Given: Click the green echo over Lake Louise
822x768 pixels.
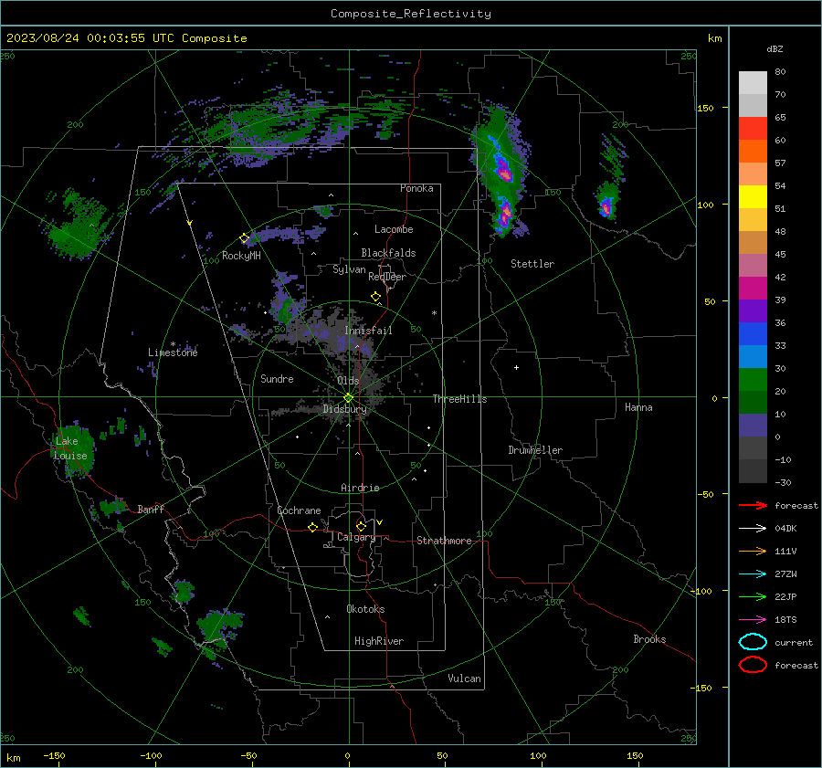Looking at the screenshot, I should [73, 448].
